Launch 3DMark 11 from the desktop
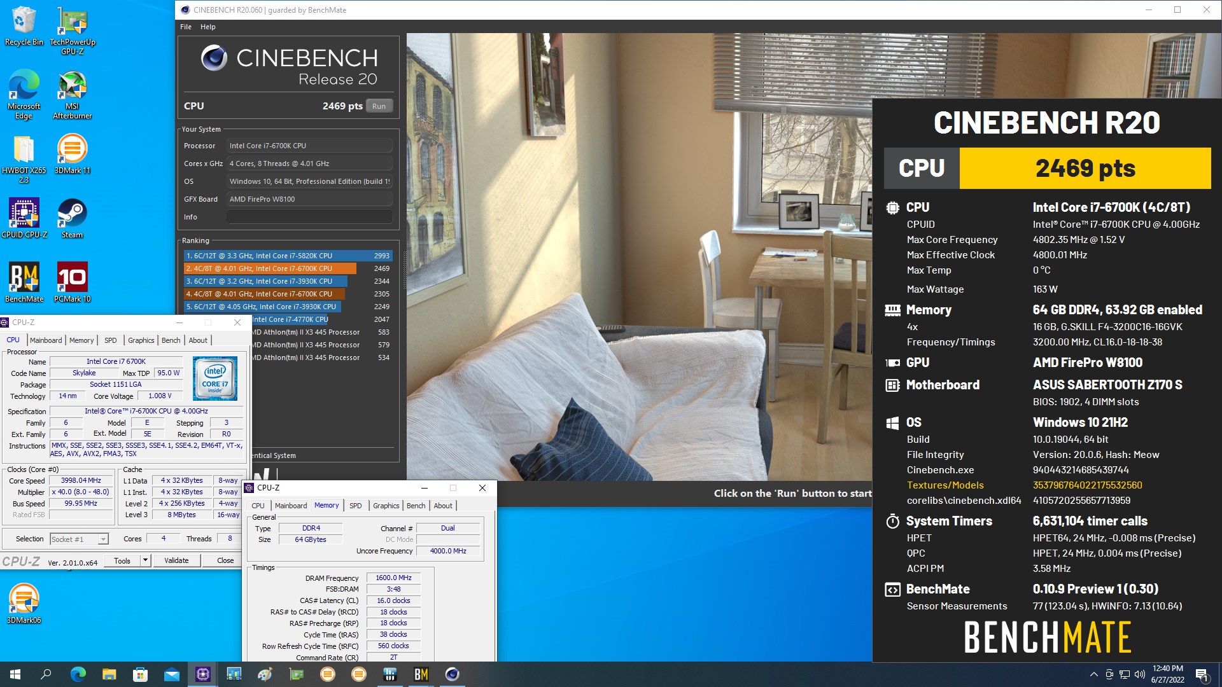The image size is (1222, 687). coord(73,153)
